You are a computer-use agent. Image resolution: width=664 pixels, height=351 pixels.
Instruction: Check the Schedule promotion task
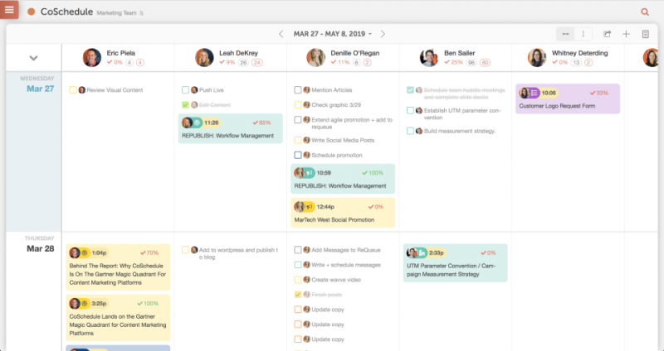click(x=298, y=155)
